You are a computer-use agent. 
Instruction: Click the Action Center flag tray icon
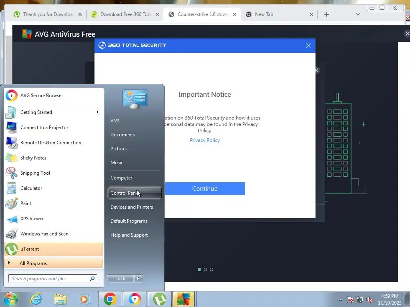pos(350,299)
